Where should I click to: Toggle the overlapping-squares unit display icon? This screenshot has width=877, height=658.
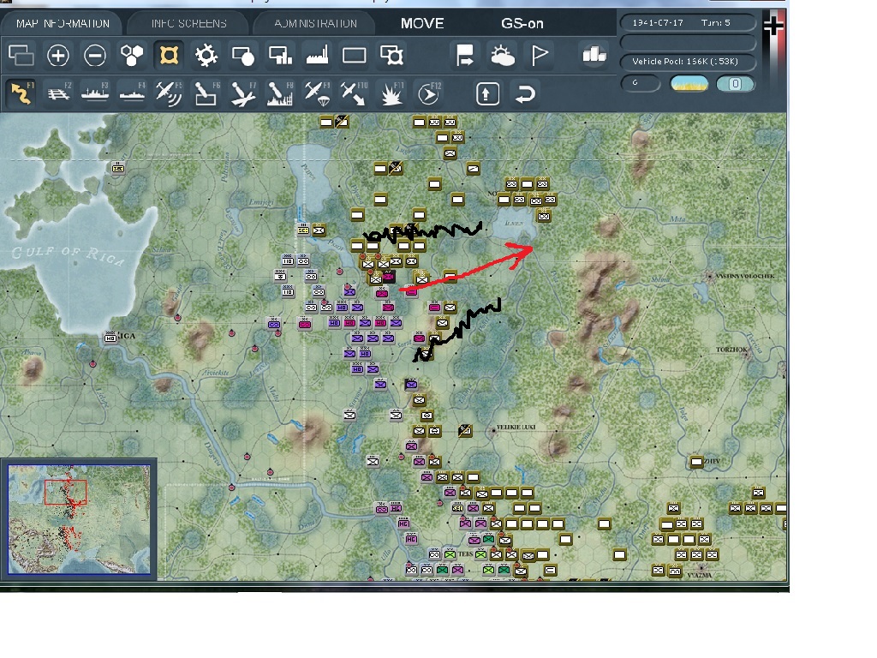(x=21, y=56)
